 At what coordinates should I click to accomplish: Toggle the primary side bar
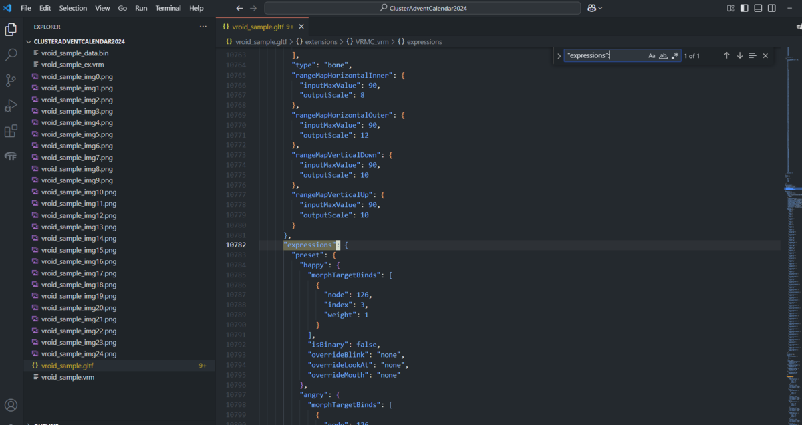[x=745, y=8]
